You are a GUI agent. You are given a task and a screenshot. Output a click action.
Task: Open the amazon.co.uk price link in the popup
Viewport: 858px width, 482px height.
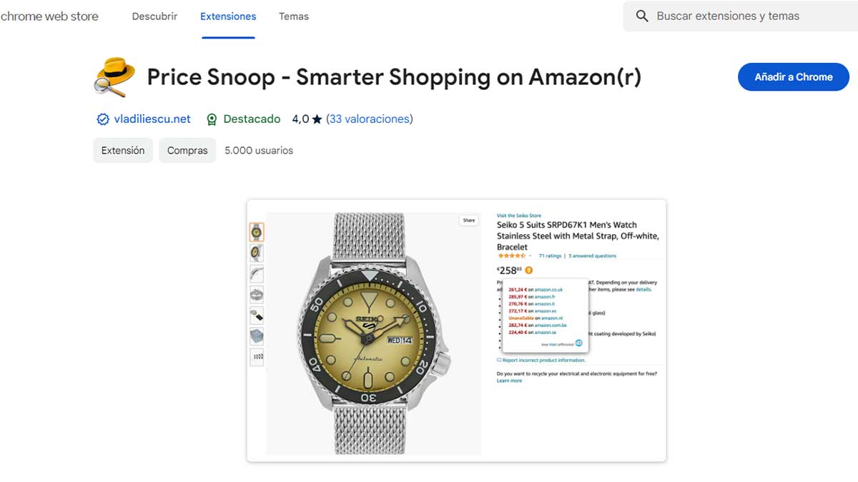pyautogui.click(x=548, y=289)
